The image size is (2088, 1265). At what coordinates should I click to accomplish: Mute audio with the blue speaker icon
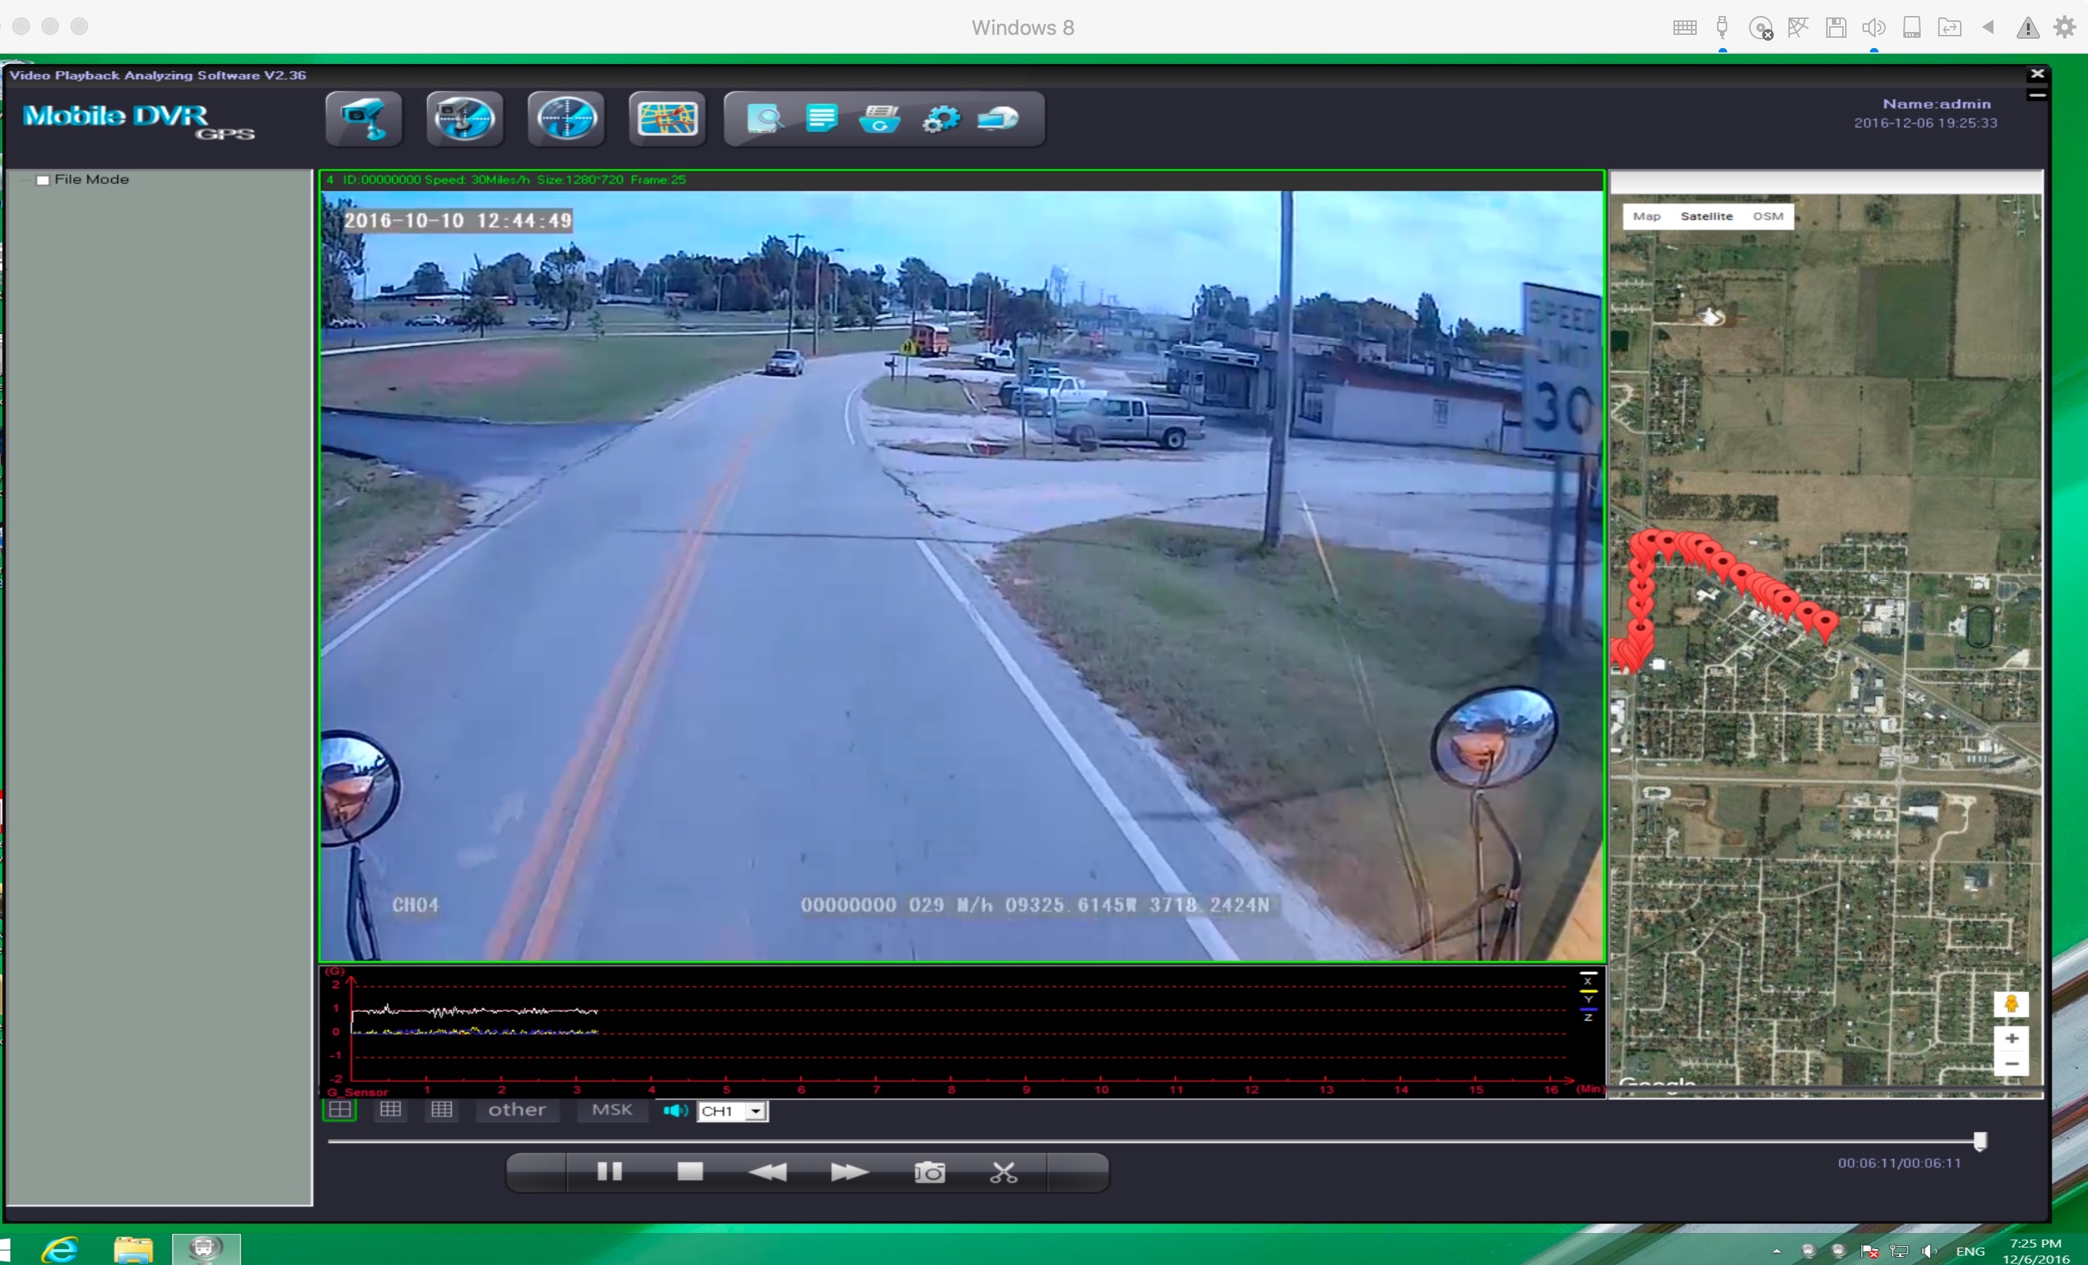click(674, 1111)
